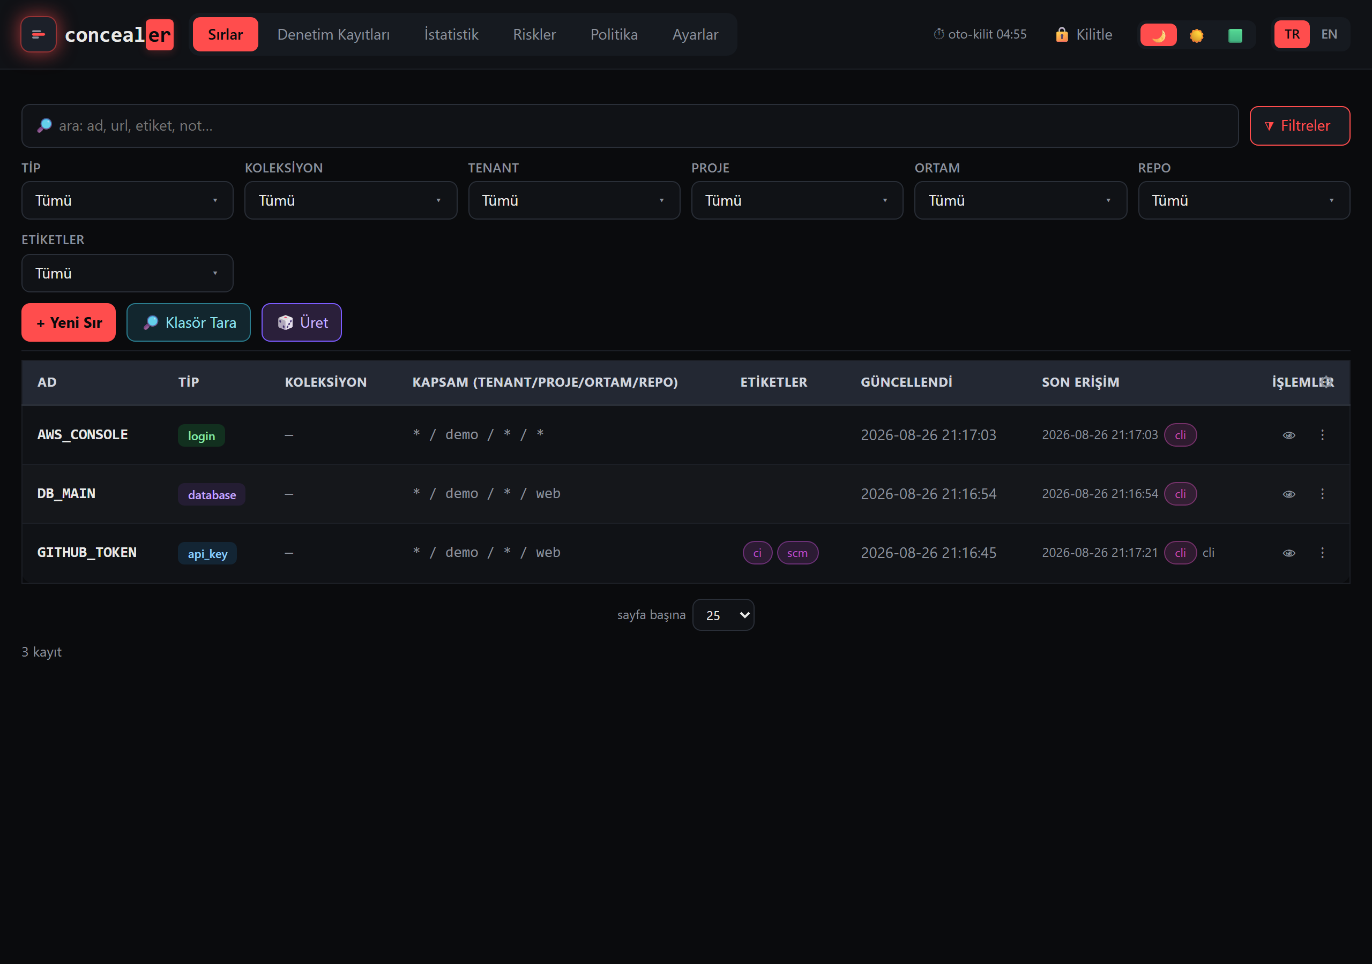Open the Tenant filter dropdown

(574, 201)
